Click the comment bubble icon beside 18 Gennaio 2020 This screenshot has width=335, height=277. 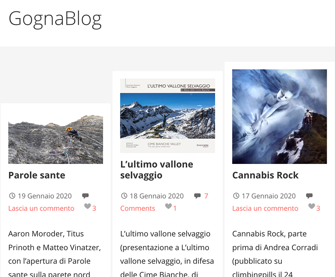[197, 196]
